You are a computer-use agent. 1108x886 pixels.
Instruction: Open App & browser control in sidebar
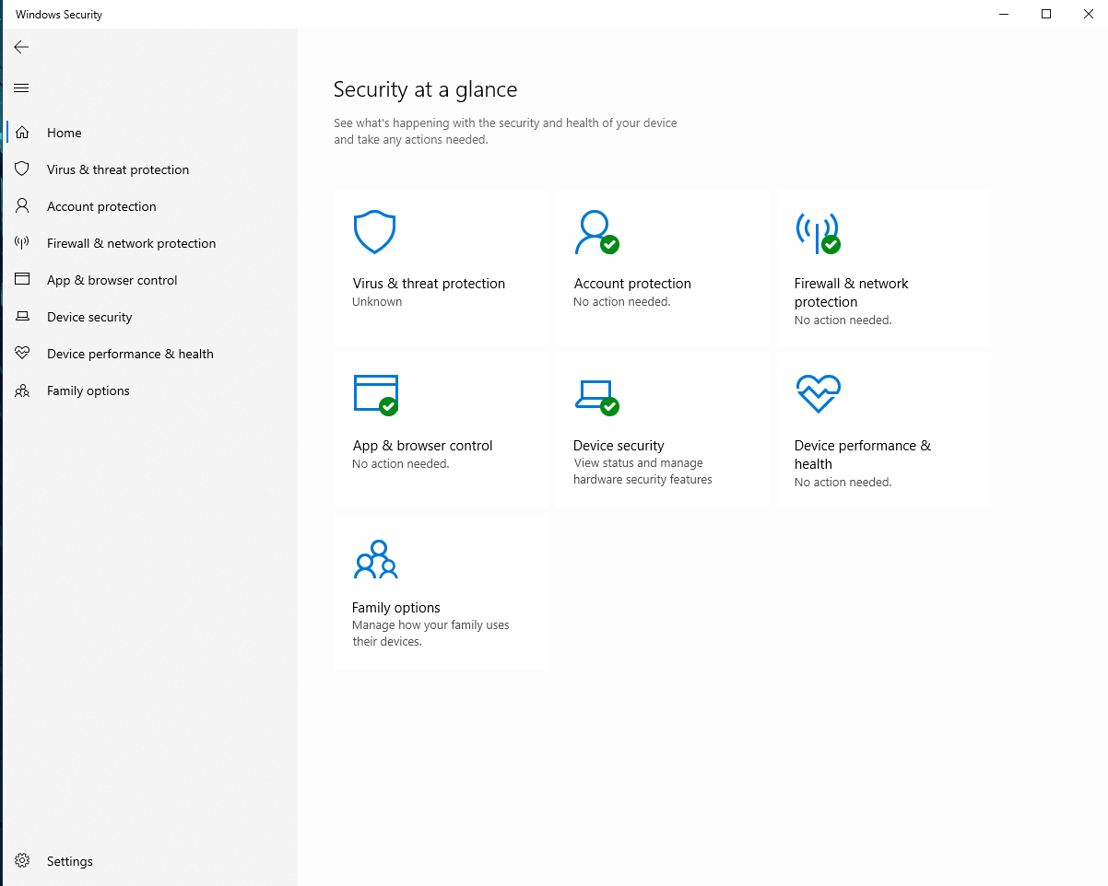(112, 280)
